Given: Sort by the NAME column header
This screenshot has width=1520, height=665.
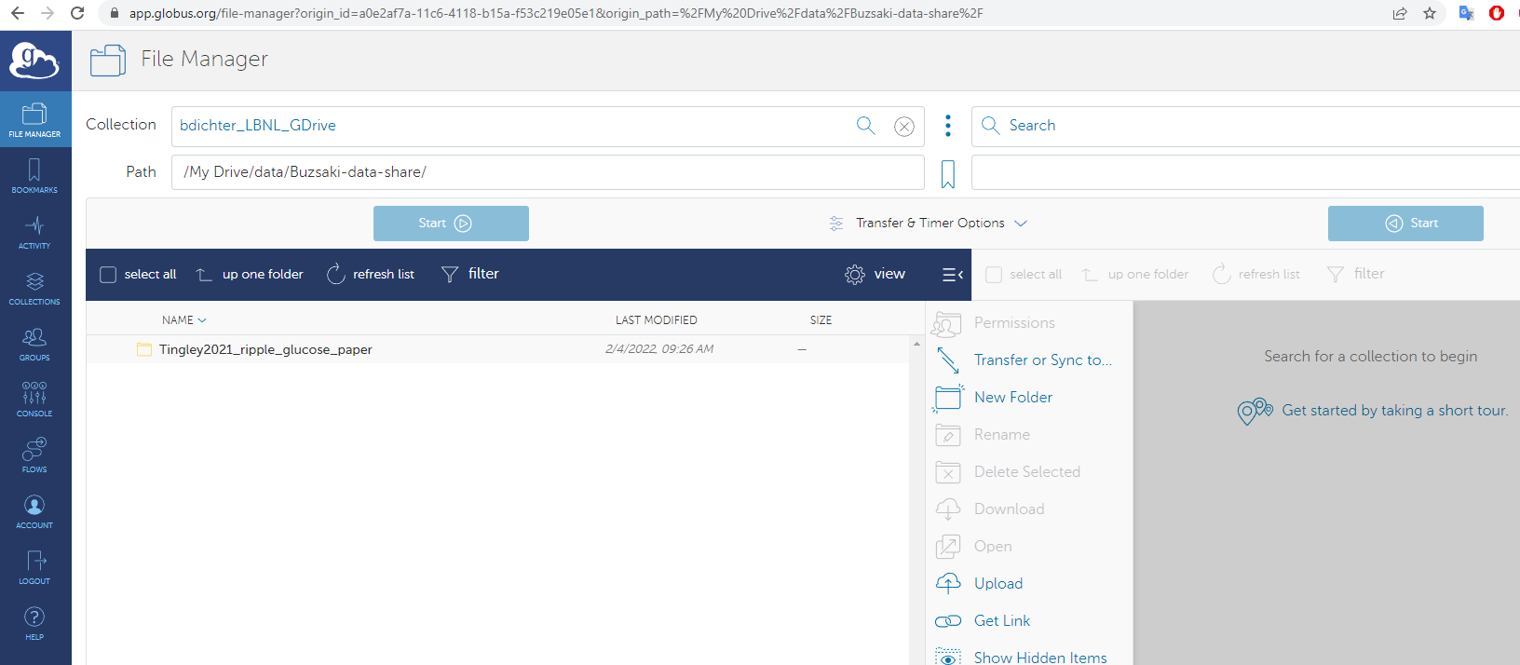Looking at the screenshot, I should (183, 320).
